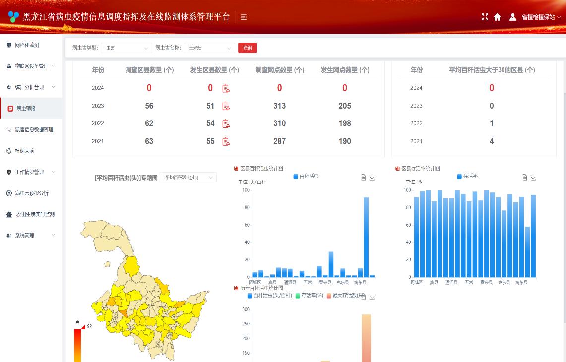Download the 历年百秆活虫统计图 chart

[x=372, y=297]
